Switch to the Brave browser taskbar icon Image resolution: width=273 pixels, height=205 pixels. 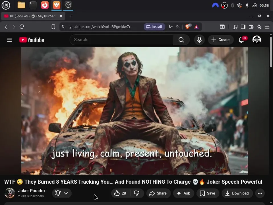pos(57,5)
